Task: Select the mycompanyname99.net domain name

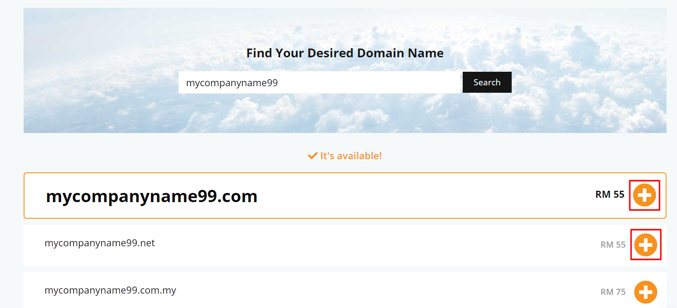Action: pyautogui.click(x=100, y=243)
